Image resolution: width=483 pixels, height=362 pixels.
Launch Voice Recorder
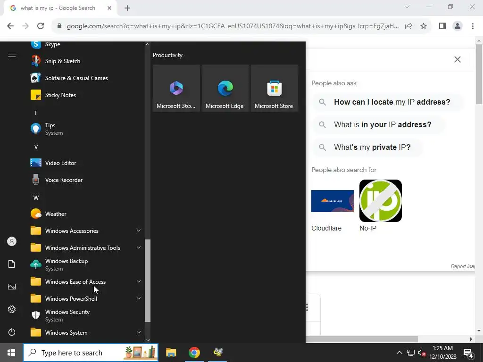pos(85,180)
